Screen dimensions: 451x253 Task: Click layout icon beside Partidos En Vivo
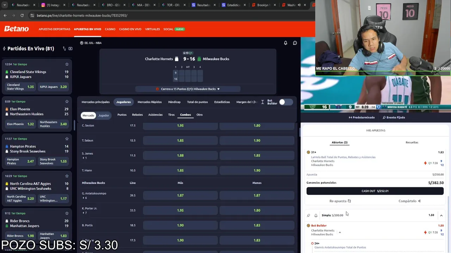pyautogui.click(x=70, y=48)
